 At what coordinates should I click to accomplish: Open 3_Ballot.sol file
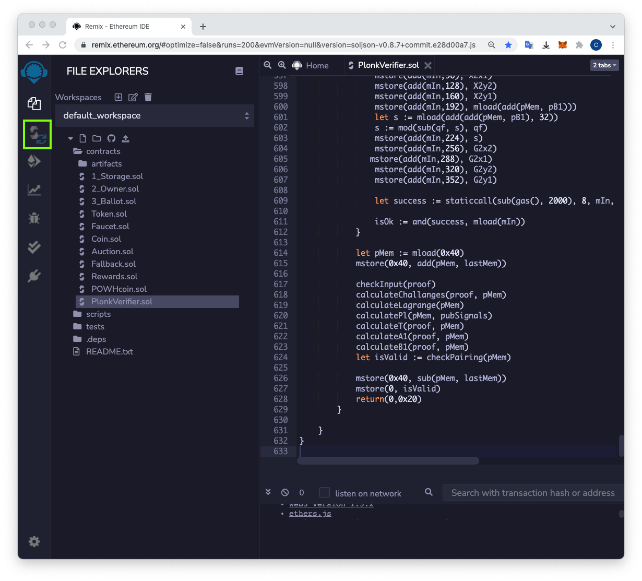click(114, 201)
